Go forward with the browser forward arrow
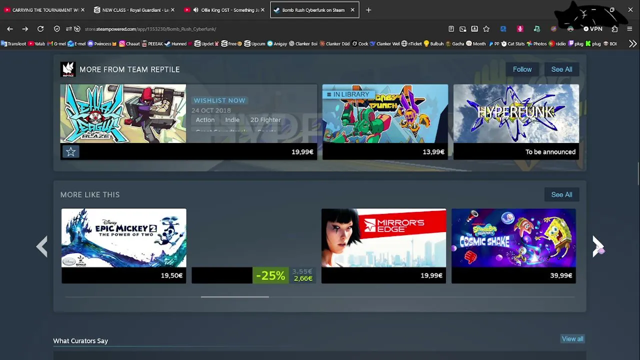The image size is (640, 360). click(x=25, y=29)
